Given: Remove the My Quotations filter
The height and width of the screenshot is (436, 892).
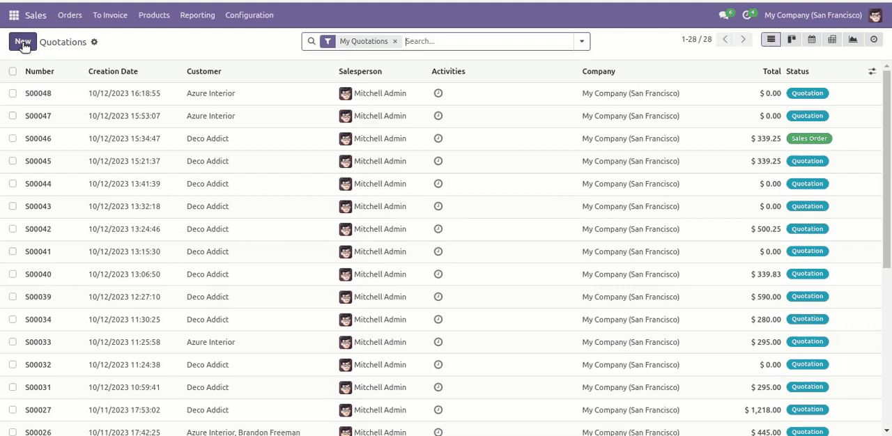Looking at the screenshot, I should click(394, 41).
